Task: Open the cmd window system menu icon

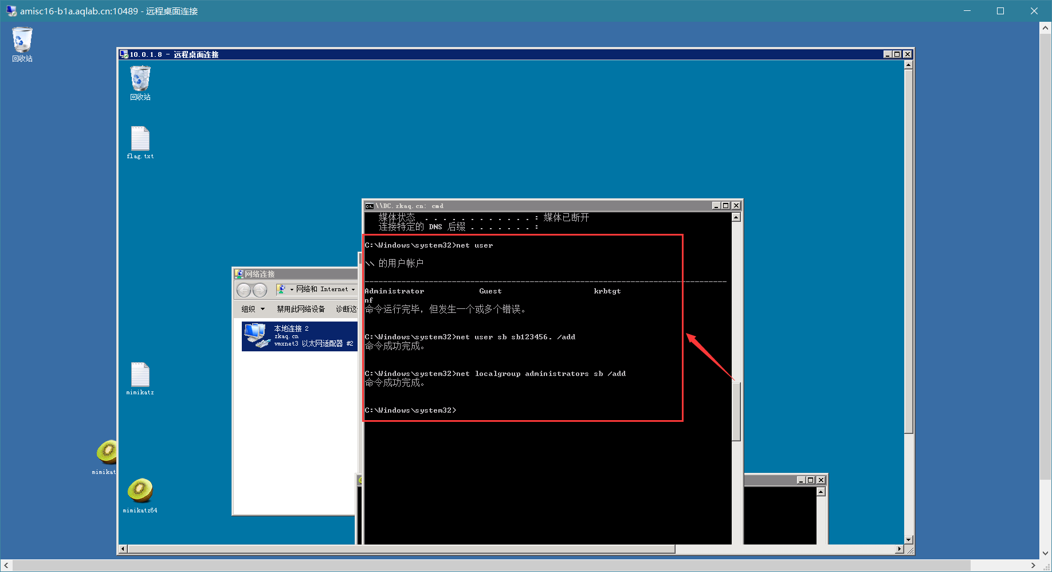Action: [370, 206]
